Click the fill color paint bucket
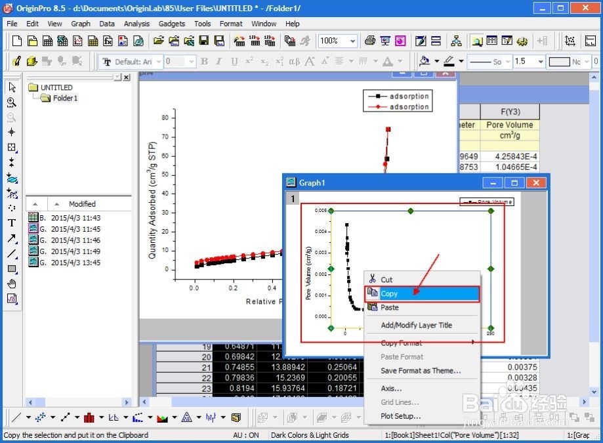Image resolution: width=603 pixels, height=443 pixels. (425, 61)
